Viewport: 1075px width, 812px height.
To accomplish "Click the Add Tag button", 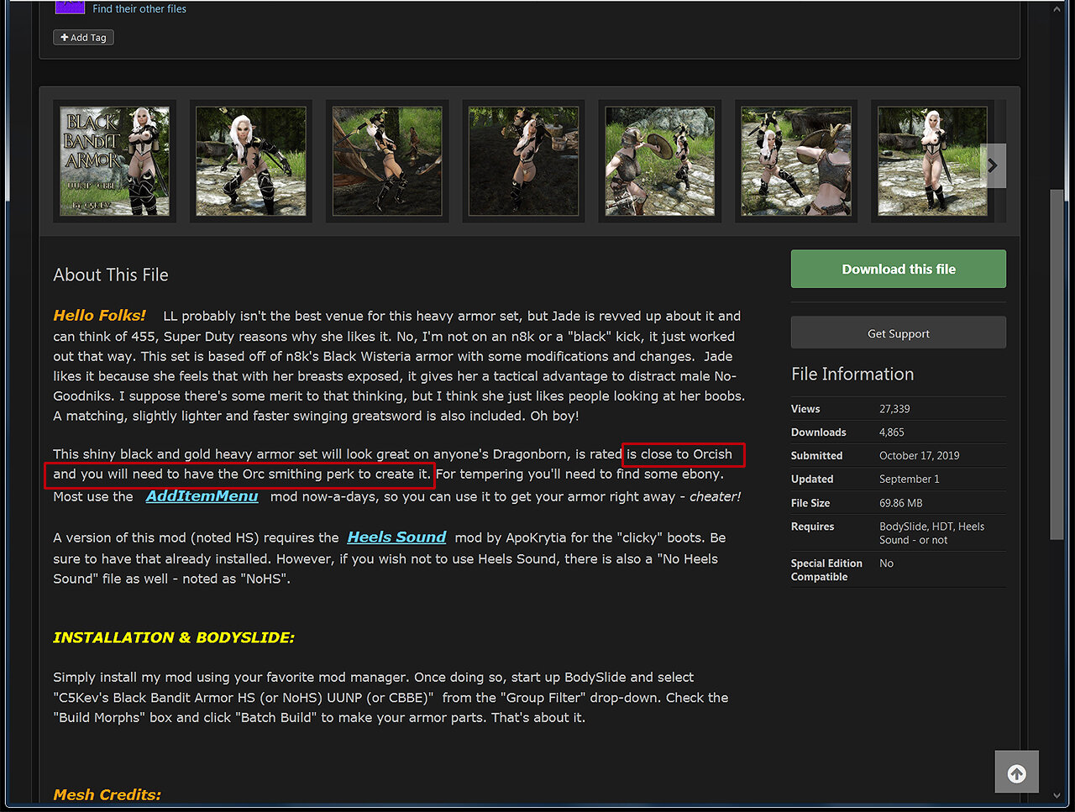I will point(83,38).
